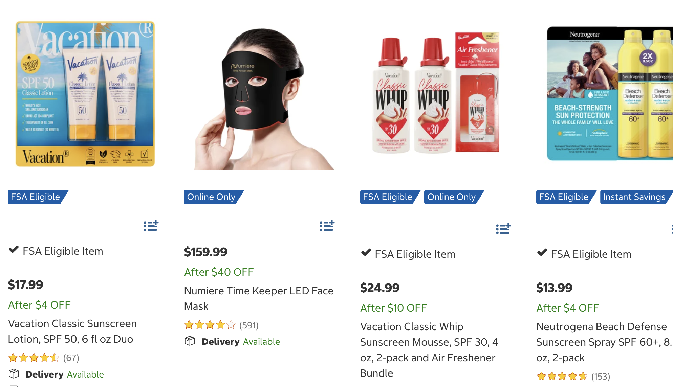Click FSA Eligible badge on Vacation Whip bundle
Screen dimensions: 673x387
[388, 197]
